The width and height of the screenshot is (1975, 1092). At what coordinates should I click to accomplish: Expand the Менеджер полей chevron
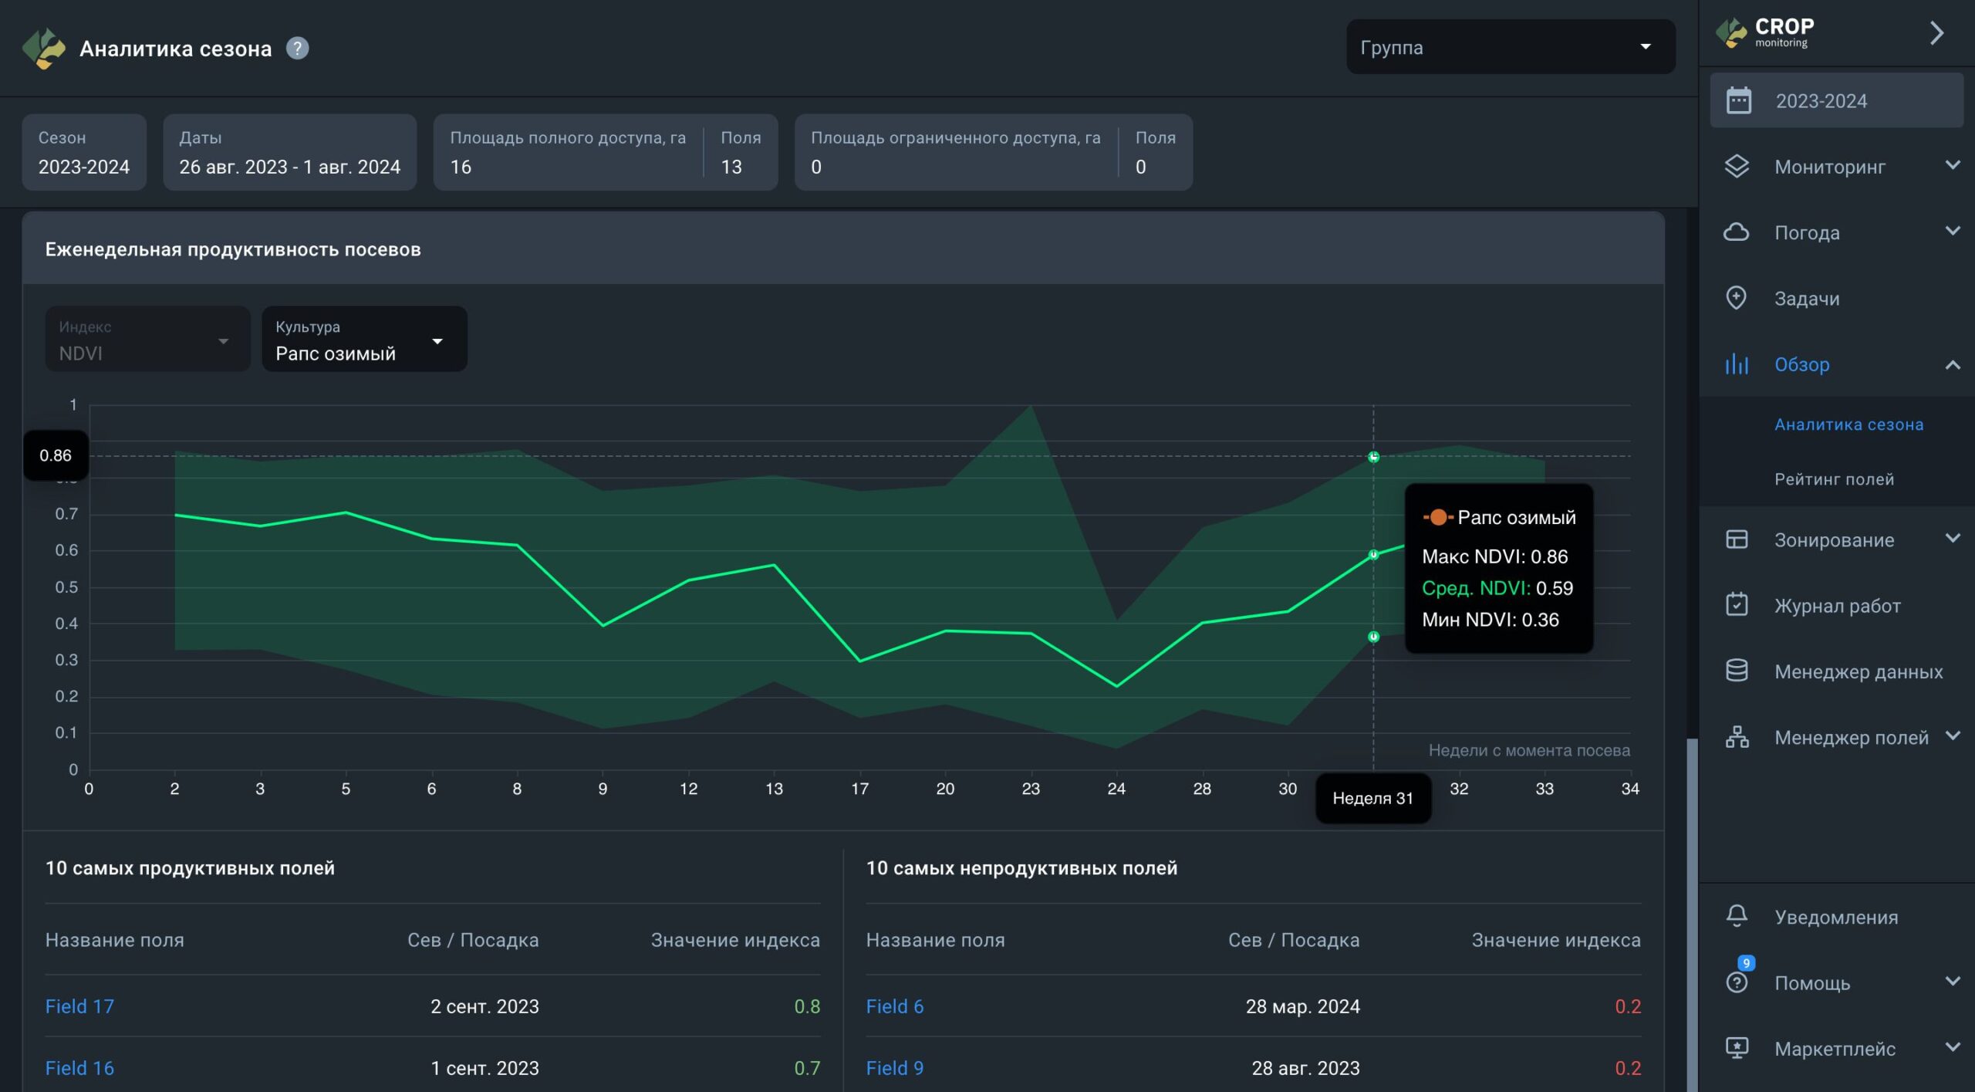point(1952,736)
